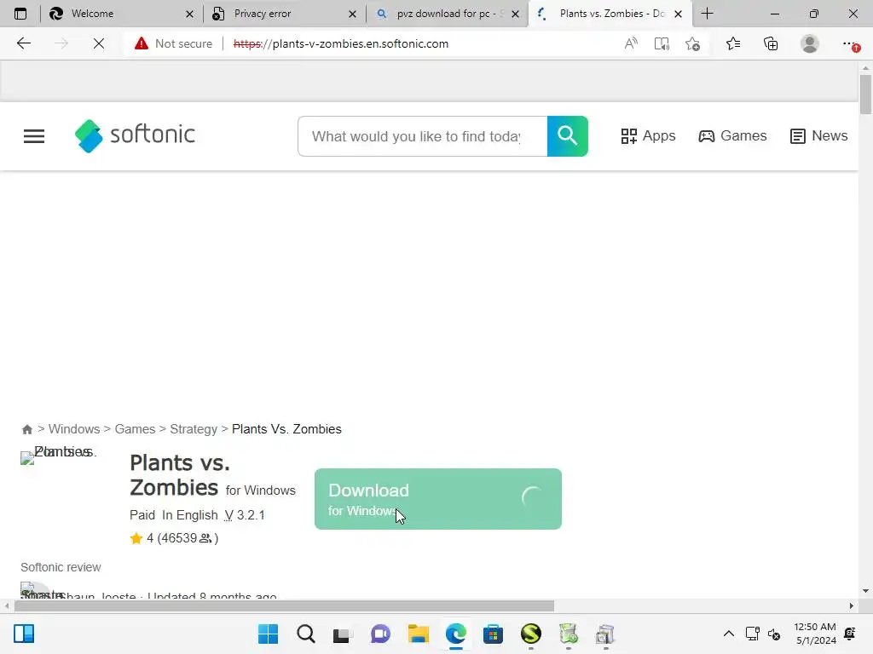Open the News section
This screenshot has height=654, width=873.
(819, 135)
